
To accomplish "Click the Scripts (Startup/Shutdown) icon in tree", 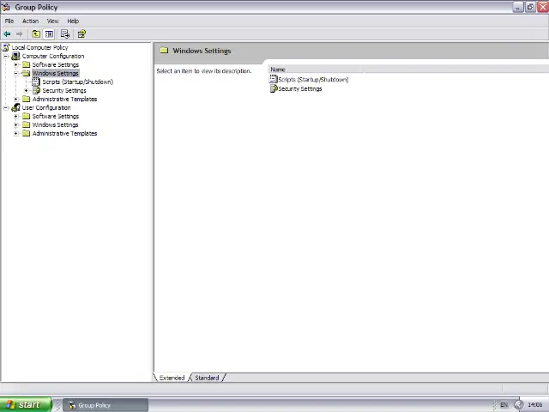I will 36,82.
